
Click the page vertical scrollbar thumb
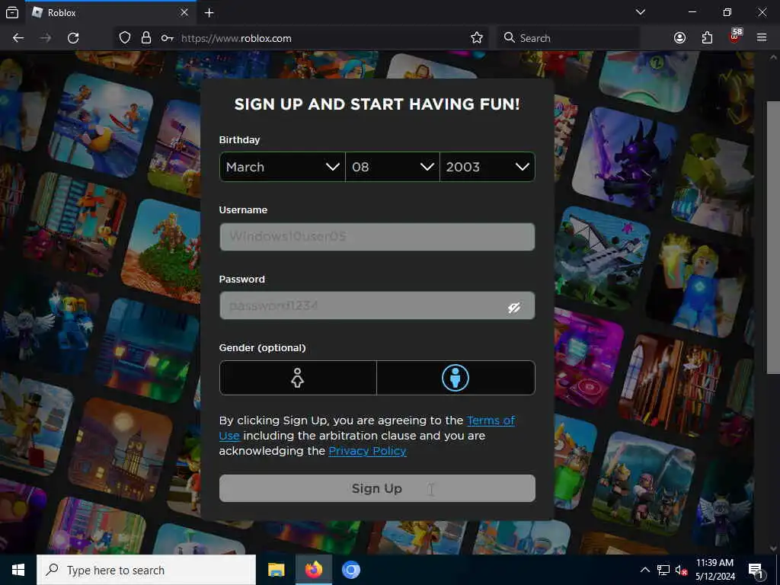tap(773, 238)
